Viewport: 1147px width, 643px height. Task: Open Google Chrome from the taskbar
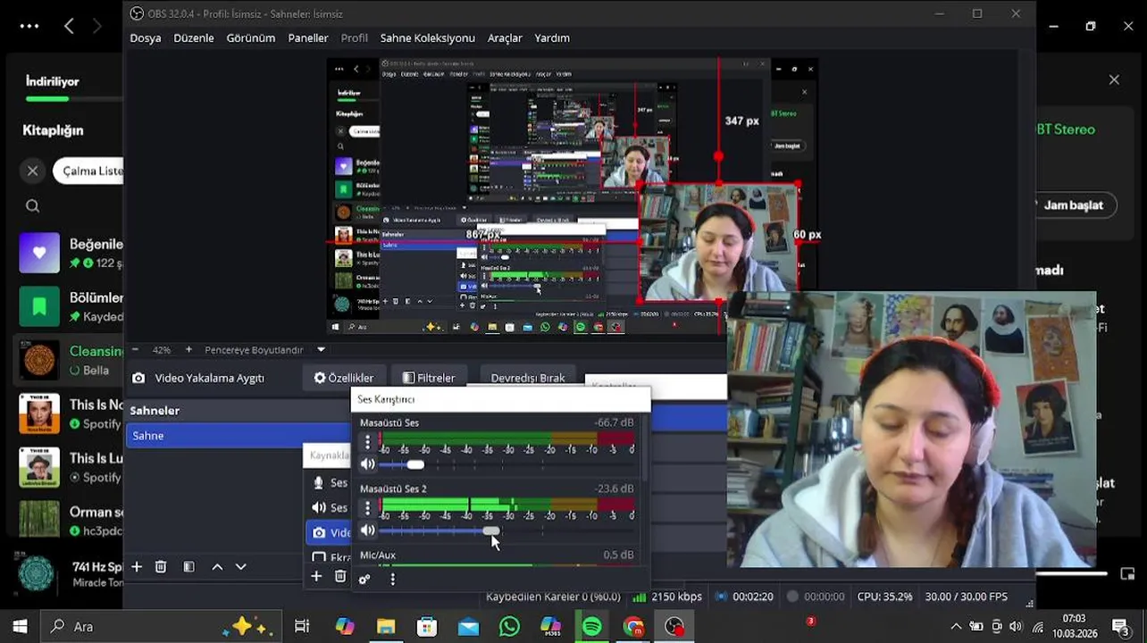[x=633, y=626]
